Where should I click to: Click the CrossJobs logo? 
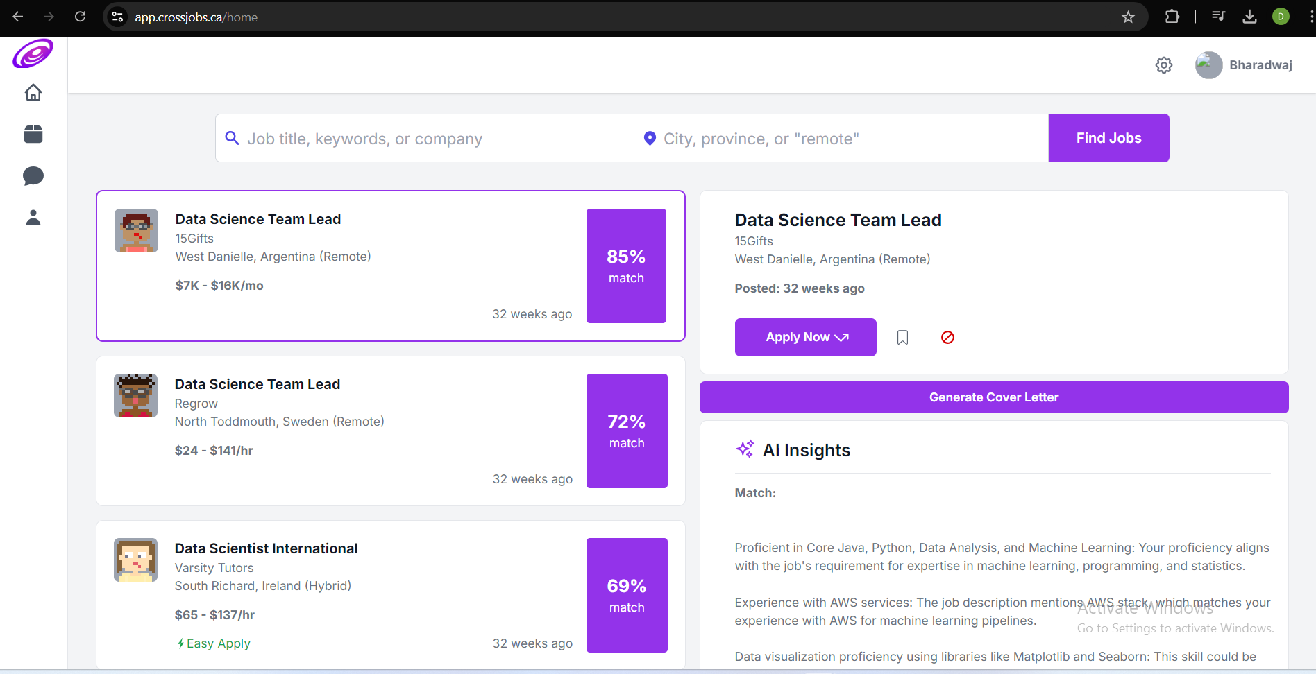tap(33, 54)
